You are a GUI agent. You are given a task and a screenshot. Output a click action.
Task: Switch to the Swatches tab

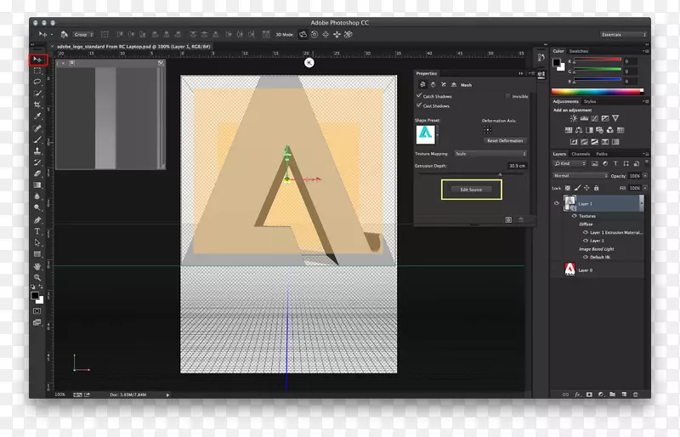(x=579, y=51)
